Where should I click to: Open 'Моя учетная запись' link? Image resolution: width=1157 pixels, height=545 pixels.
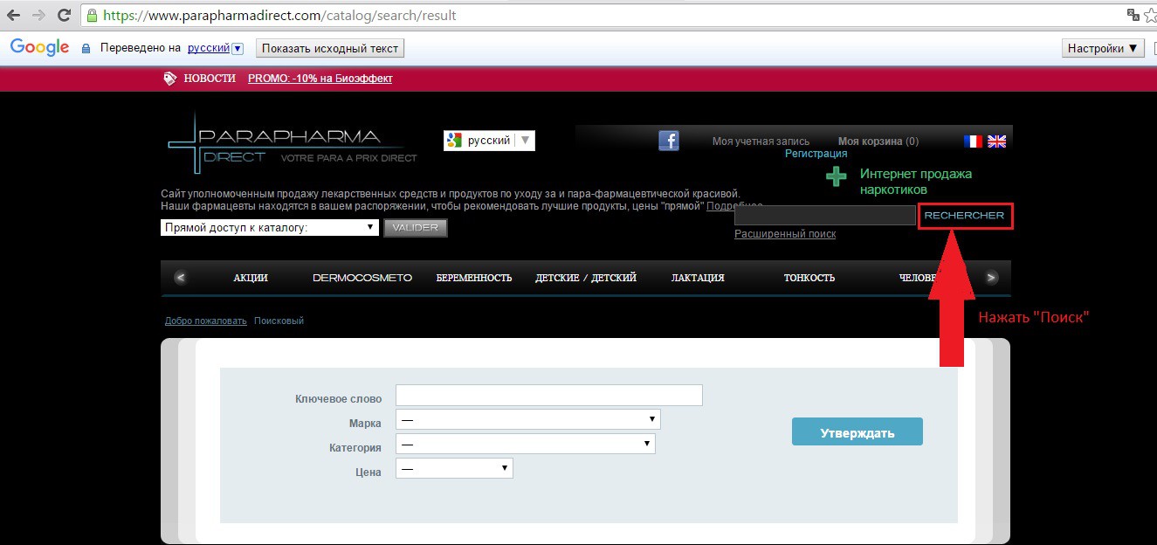(761, 141)
